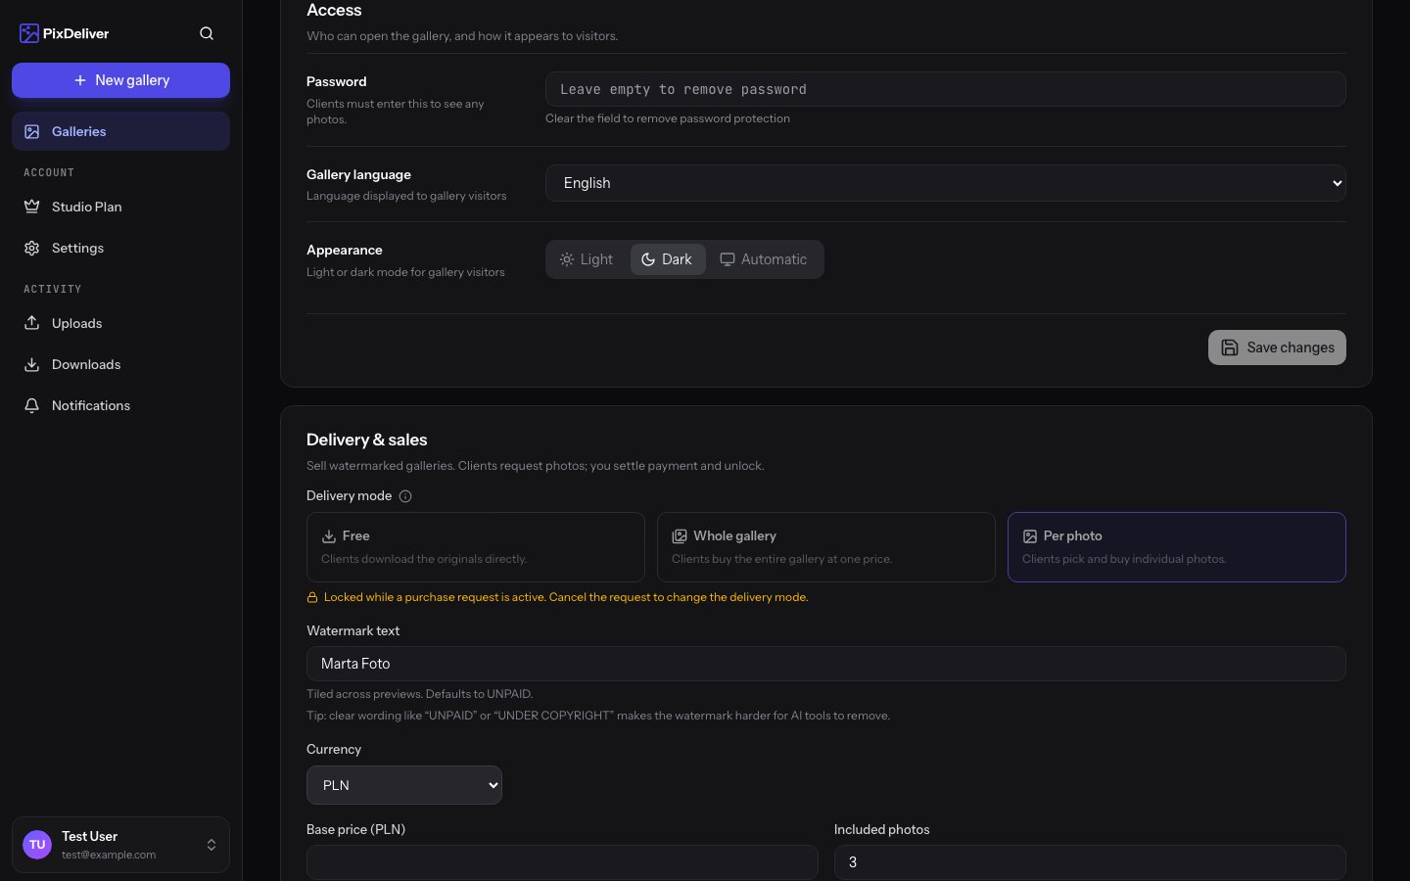The width and height of the screenshot is (1410, 881).
Task: Create a New gallery
Action: click(120, 80)
